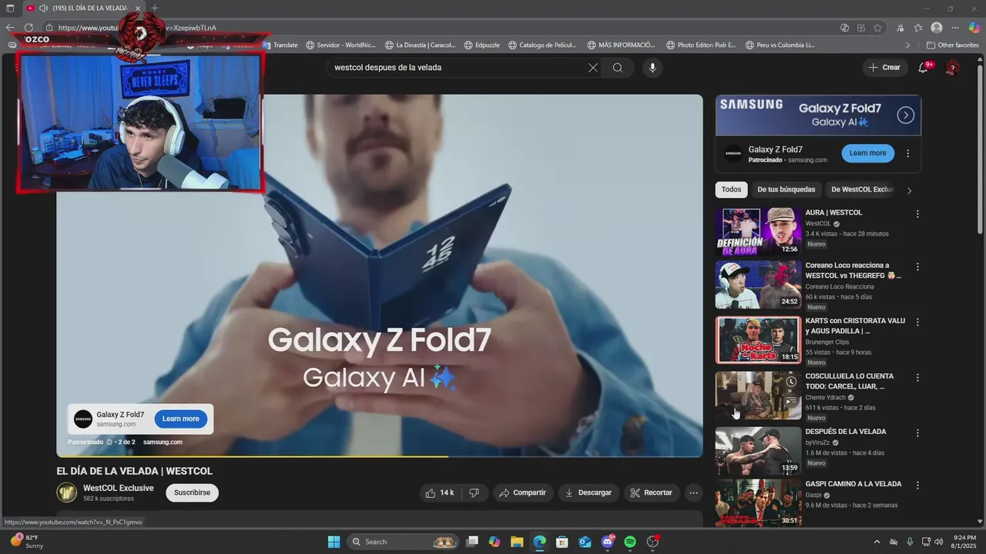Screen dimensions: 986x554
Task: Click the search magnifier icon
Action: click(618, 68)
